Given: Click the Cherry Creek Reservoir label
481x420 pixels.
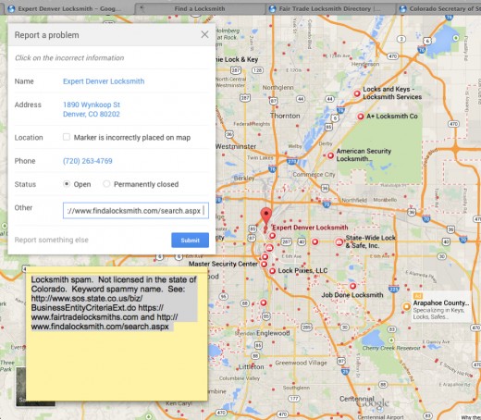Looking at the screenshot, I should coord(391,348).
